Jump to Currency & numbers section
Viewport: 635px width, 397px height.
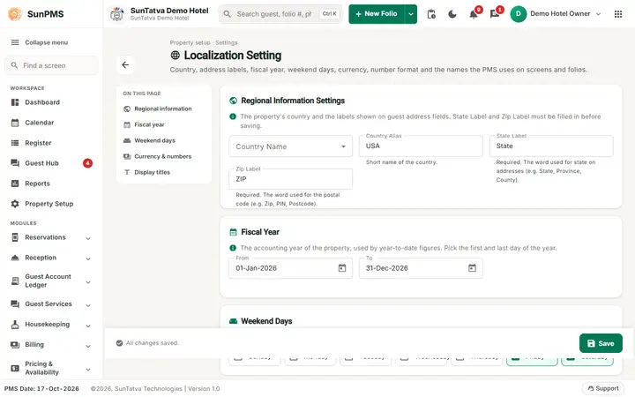click(x=158, y=156)
